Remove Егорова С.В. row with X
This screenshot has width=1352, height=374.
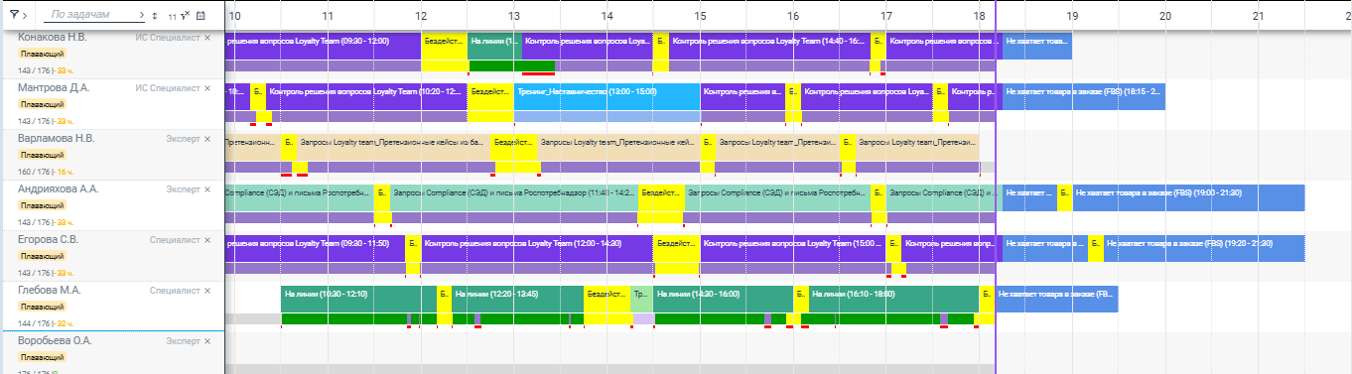207,239
